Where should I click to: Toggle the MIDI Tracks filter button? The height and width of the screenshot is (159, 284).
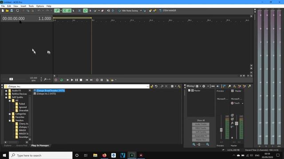click(x=201, y=128)
